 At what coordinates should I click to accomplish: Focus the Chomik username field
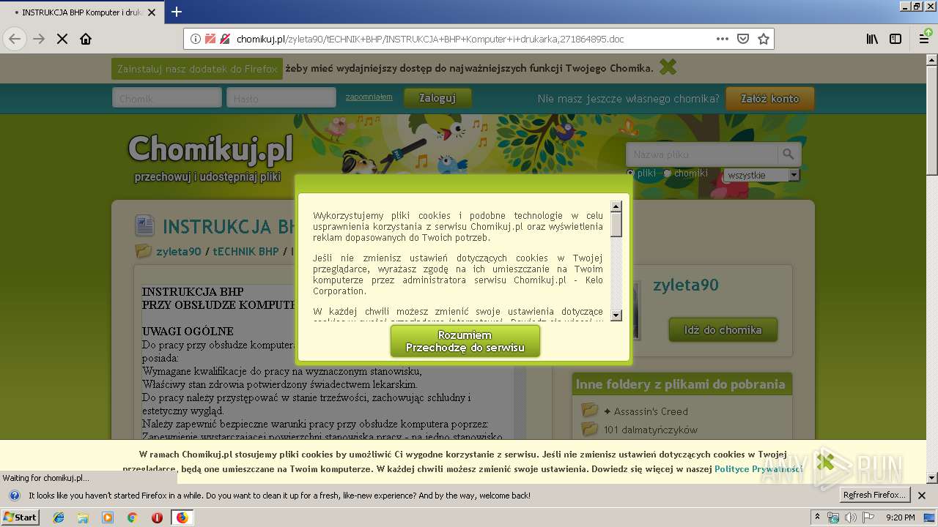166,98
